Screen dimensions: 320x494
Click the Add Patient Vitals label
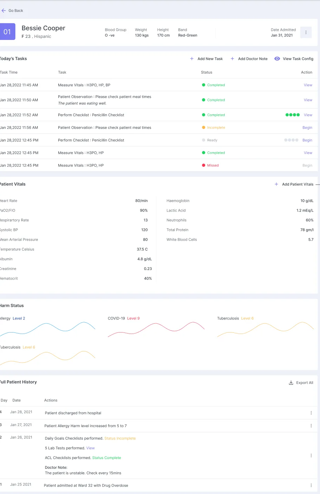coord(298,184)
